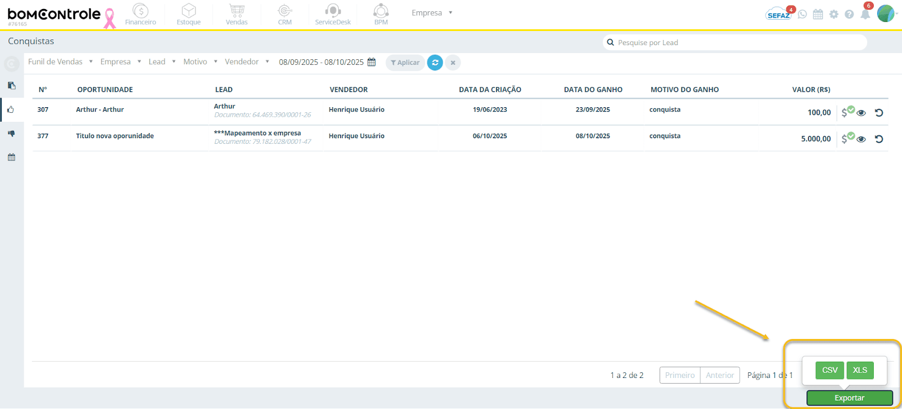Undo the win for opportunity 377
The height and width of the screenshot is (409, 902).
[879, 139]
